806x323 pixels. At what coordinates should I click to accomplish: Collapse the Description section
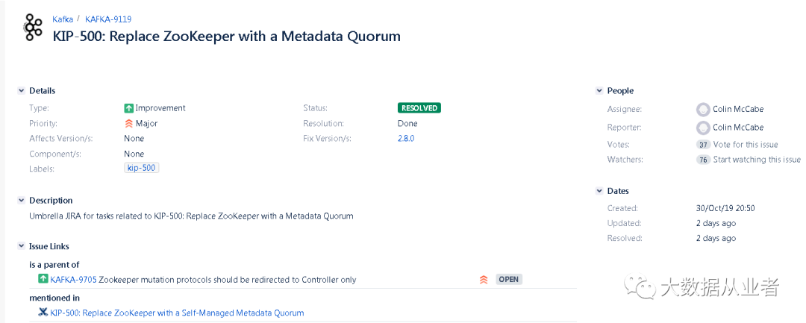click(21, 201)
